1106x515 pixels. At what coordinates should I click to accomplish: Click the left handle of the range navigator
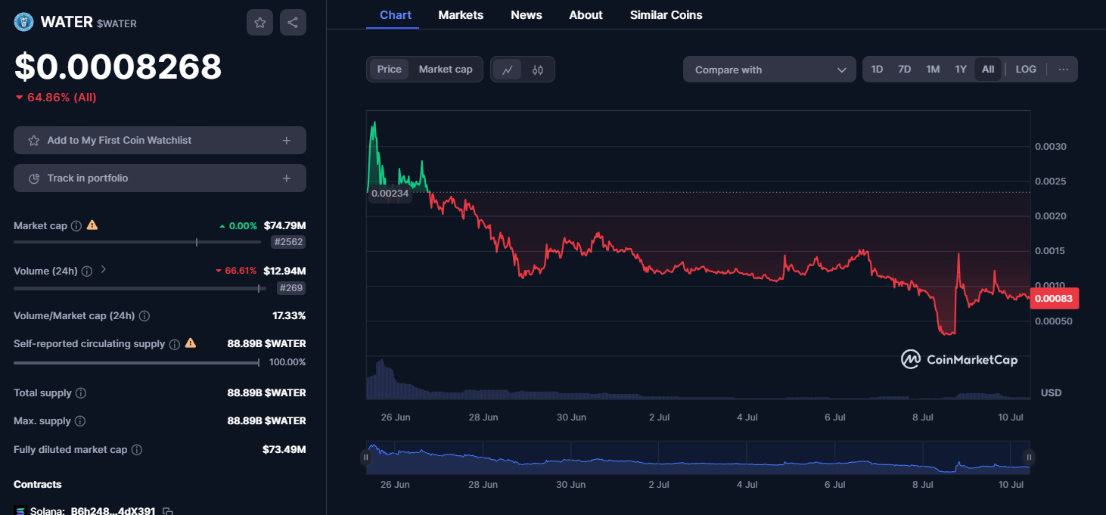coord(366,457)
